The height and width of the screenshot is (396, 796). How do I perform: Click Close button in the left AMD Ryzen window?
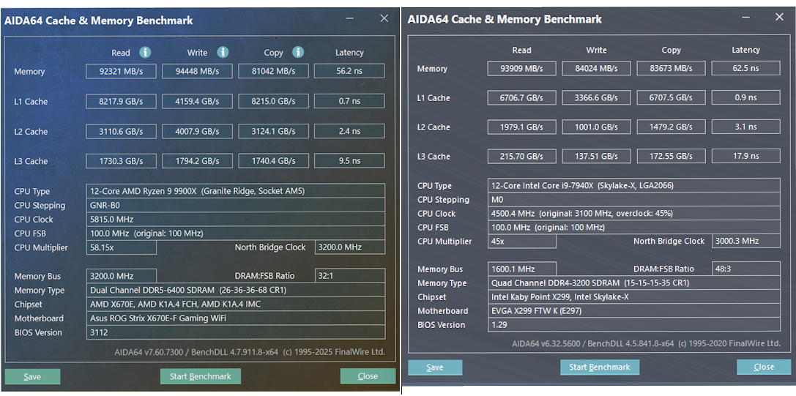click(368, 377)
